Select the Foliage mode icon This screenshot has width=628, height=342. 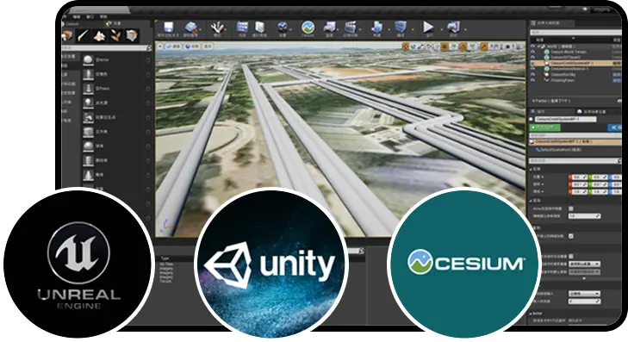[115, 36]
